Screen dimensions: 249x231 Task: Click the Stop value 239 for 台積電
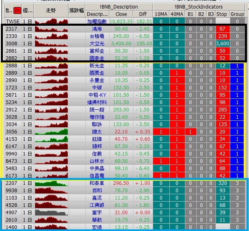tap(222, 36)
